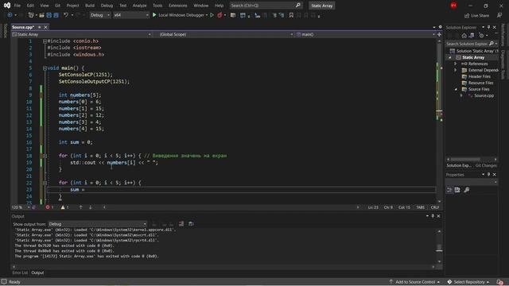Open the File menu
The height and width of the screenshot is (286, 509).
pos(17,6)
